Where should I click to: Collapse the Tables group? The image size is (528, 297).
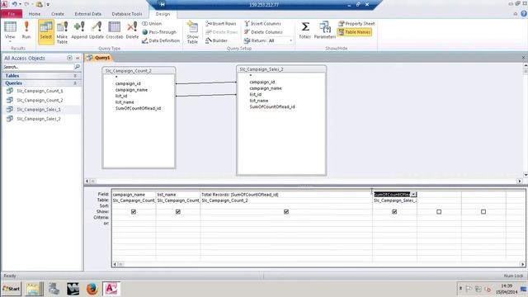(75, 76)
